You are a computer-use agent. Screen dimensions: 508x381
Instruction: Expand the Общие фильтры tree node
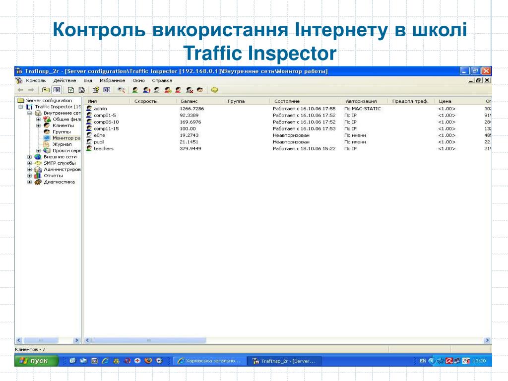(x=38, y=119)
